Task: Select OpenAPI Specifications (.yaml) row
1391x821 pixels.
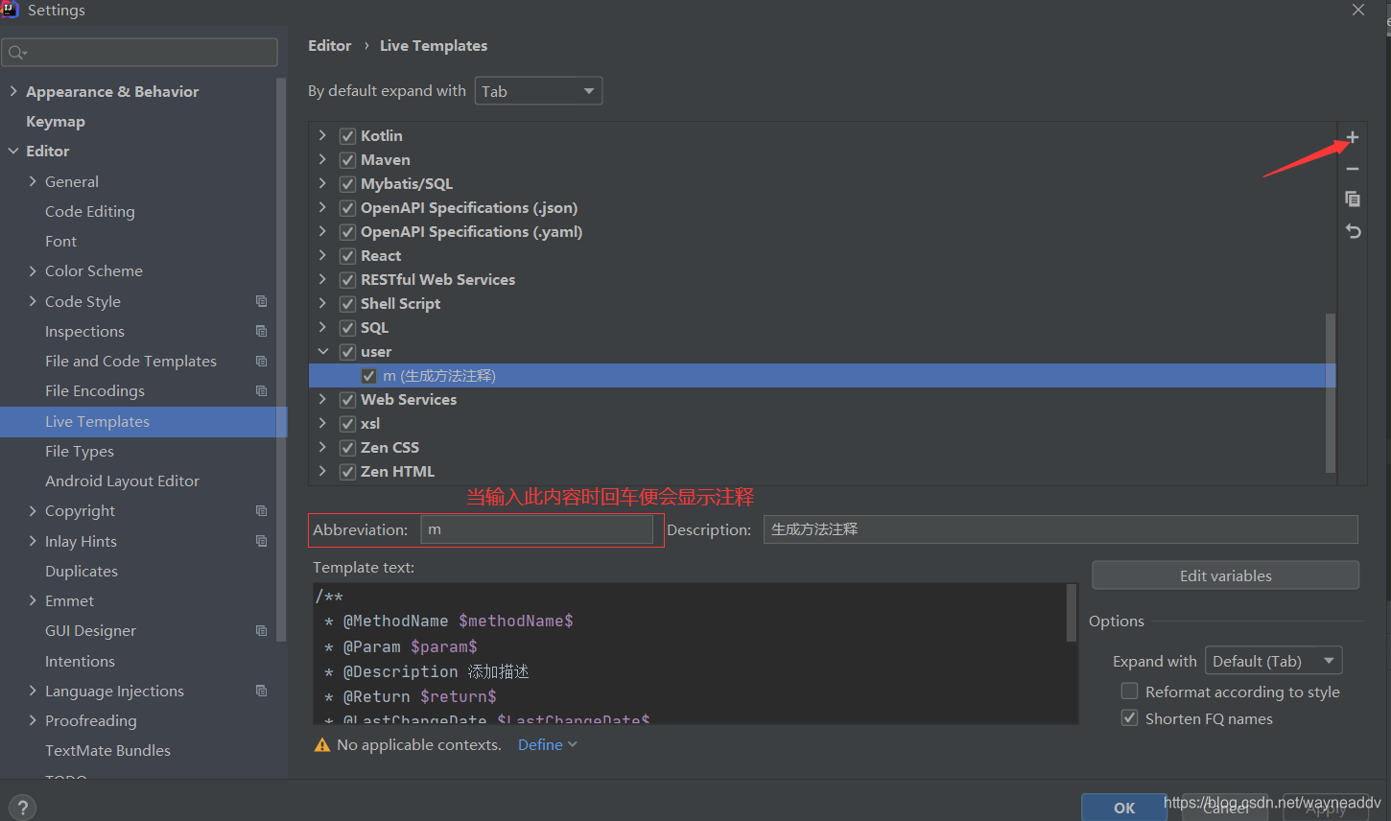Action: point(822,232)
